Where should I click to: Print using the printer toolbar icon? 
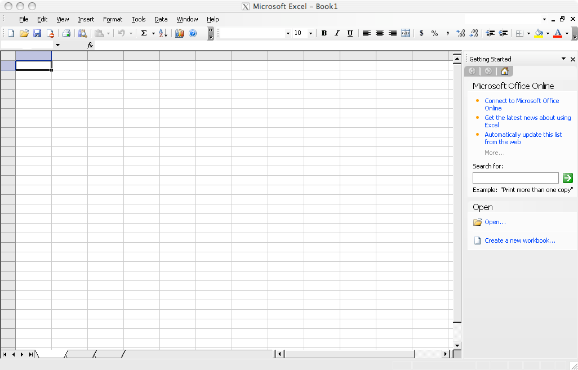(x=66, y=33)
